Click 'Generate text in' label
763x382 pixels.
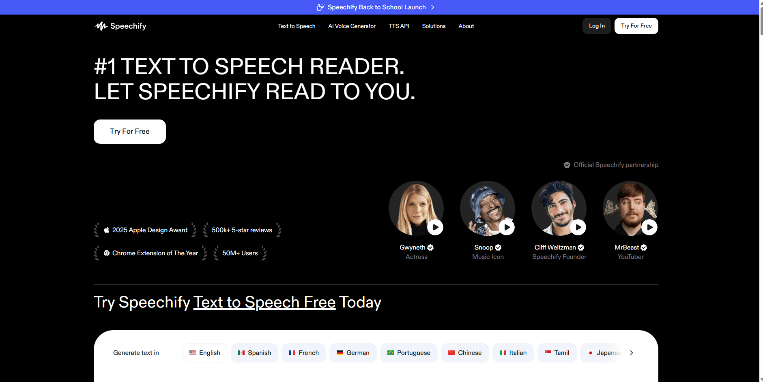point(136,353)
